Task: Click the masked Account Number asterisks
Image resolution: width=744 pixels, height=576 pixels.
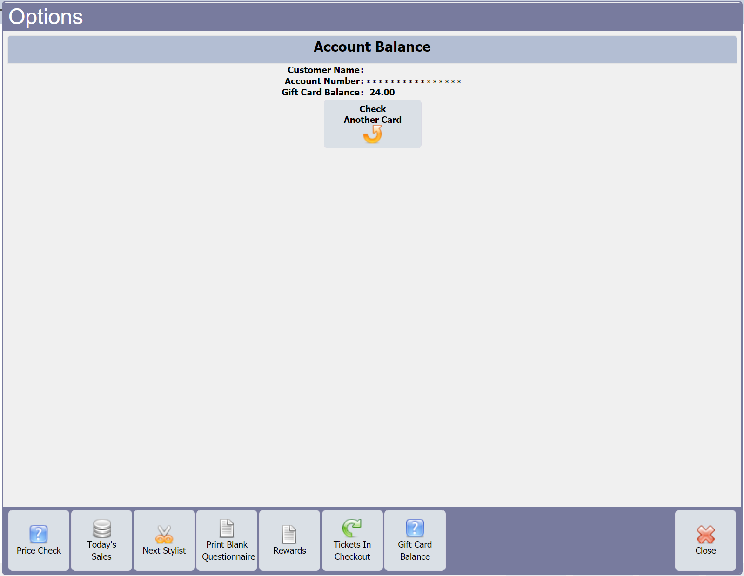Action: [414, 82]
